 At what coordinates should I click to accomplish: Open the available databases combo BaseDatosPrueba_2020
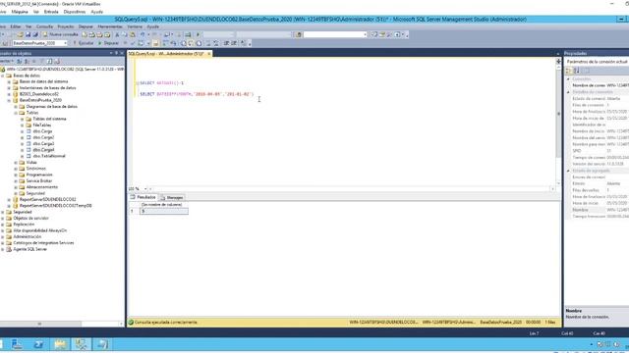[39, 43]
